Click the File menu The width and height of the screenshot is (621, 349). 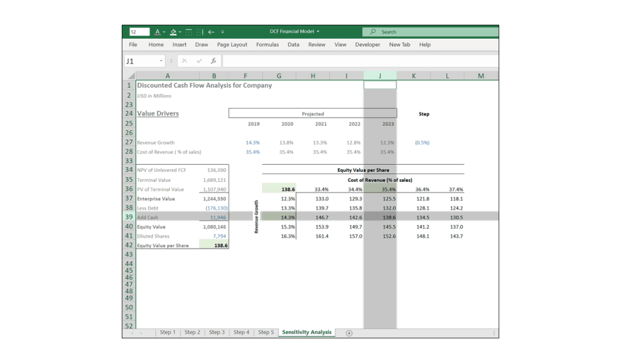132,44
